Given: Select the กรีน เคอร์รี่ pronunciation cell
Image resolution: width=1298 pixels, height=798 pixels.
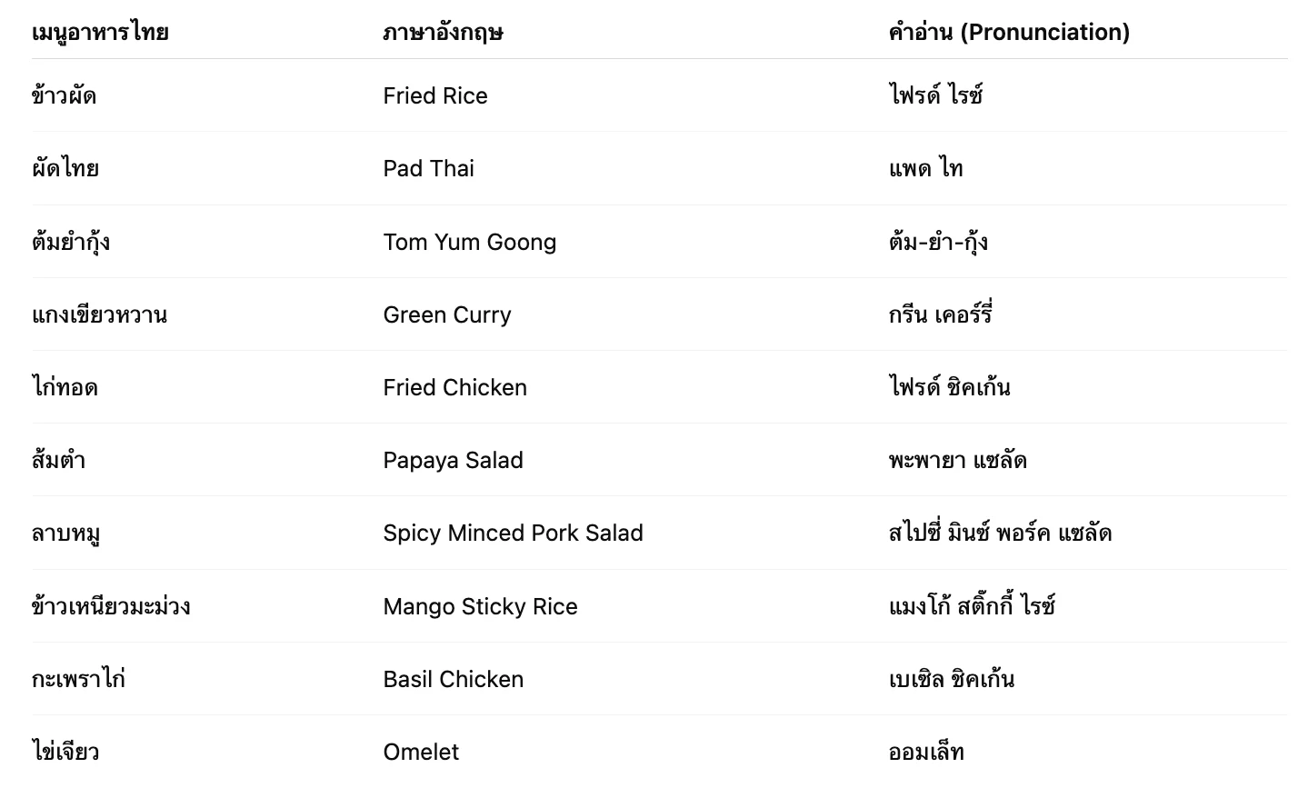Looking at the screenshot, I should point(940,315).
